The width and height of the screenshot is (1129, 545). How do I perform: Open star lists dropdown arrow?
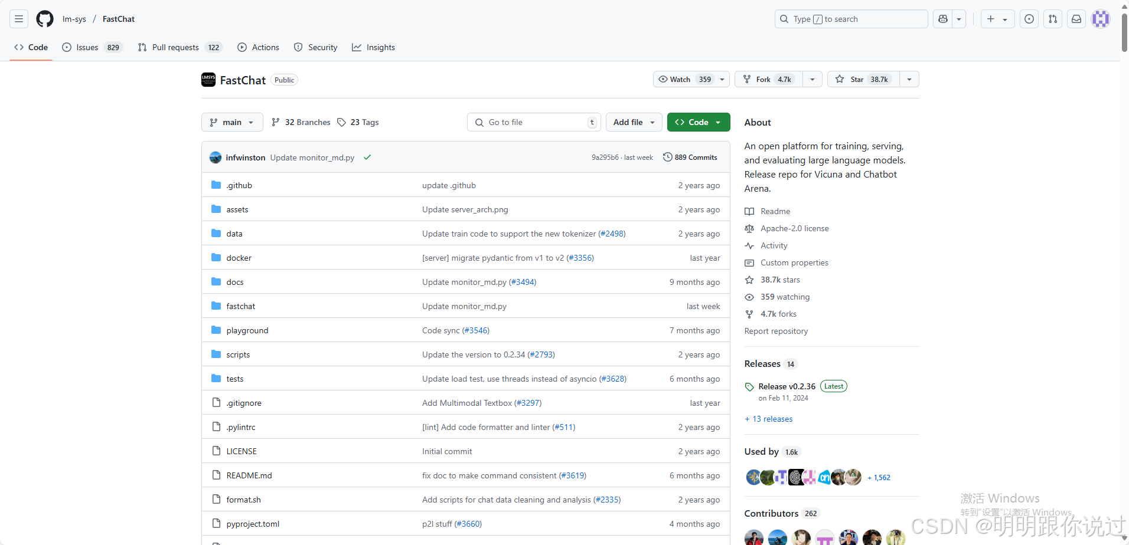point(909,79)
